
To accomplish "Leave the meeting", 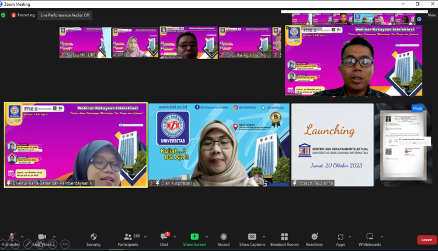I will click(x=426, y=240).
